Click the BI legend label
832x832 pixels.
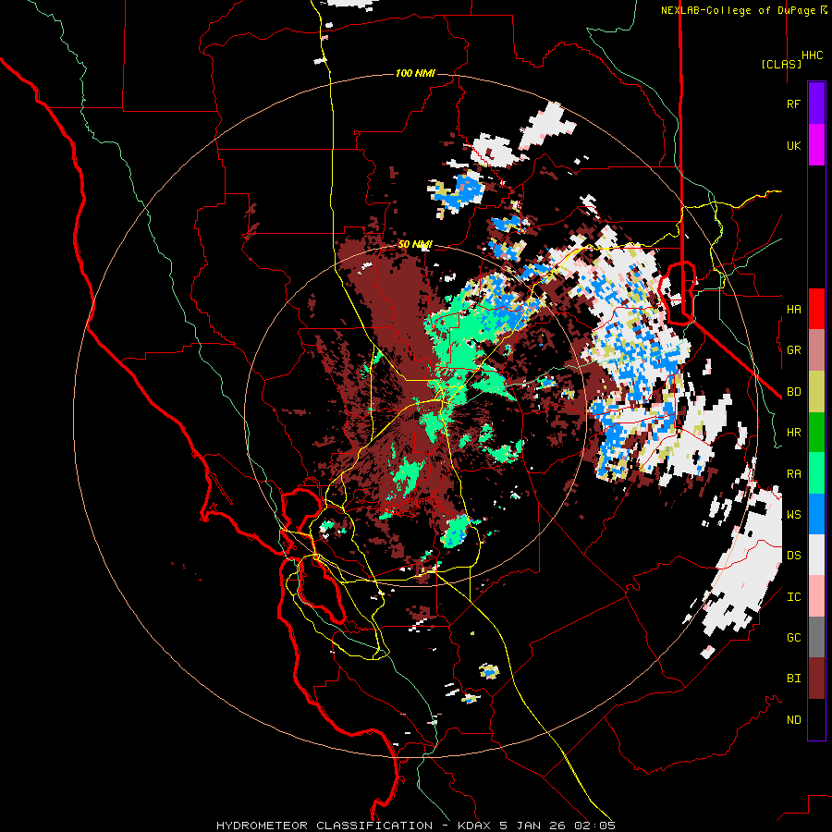click(793, 679)
